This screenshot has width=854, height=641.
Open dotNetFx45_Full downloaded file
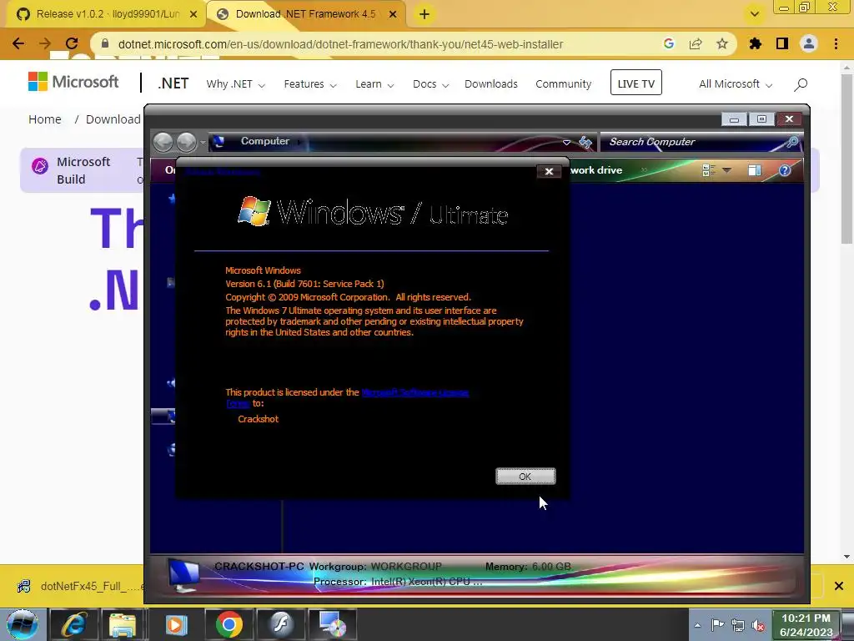click(81, 587)
